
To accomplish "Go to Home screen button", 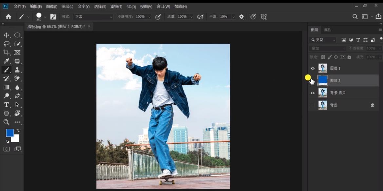I will [x=9, y=17].
